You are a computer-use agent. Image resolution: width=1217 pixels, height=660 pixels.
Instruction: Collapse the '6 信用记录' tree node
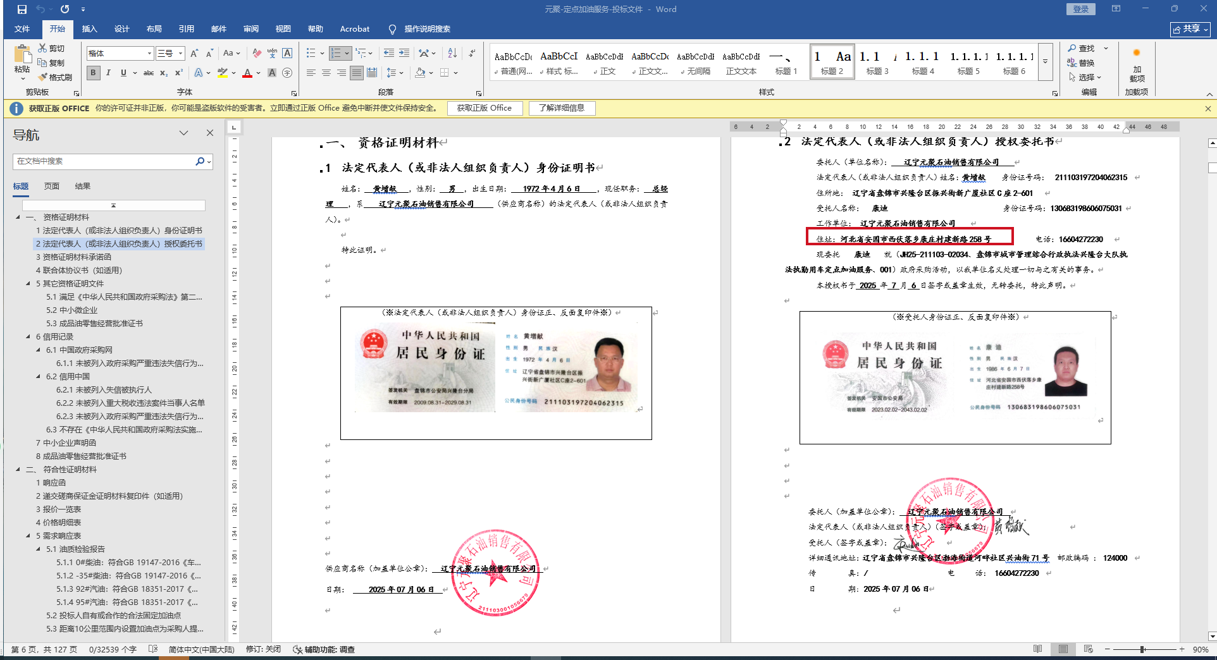28,337
